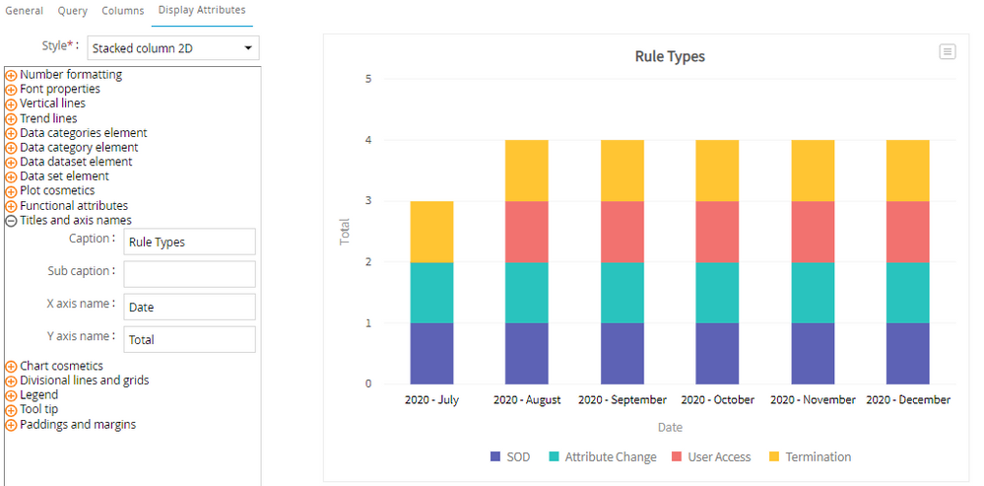Click the empty Sub caption field
Image resolution: width=984 pixels, height=486 pixels.
coord(189,274)
